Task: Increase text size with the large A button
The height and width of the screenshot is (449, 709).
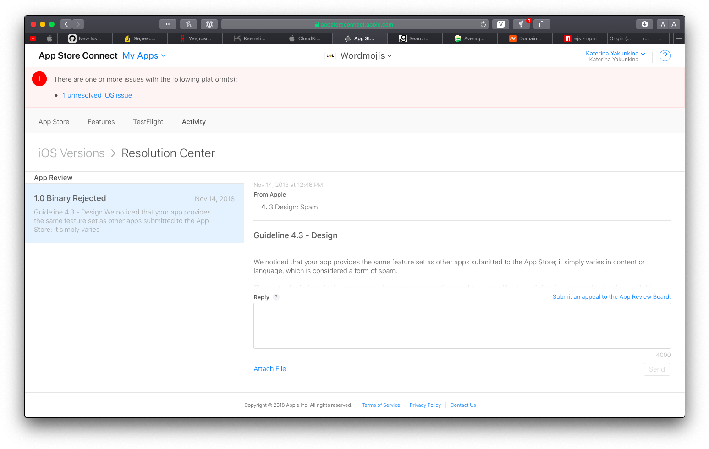Action: point(674,24)
